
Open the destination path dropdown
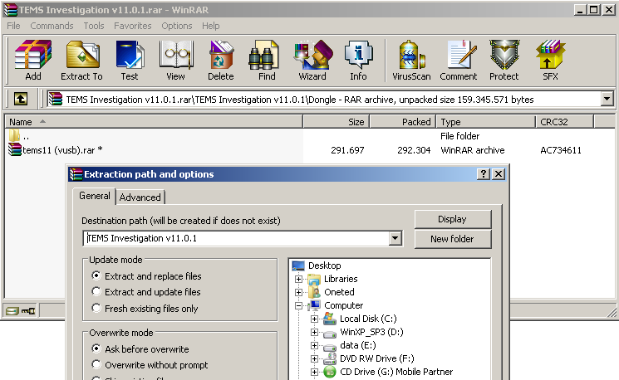point(395,238)
